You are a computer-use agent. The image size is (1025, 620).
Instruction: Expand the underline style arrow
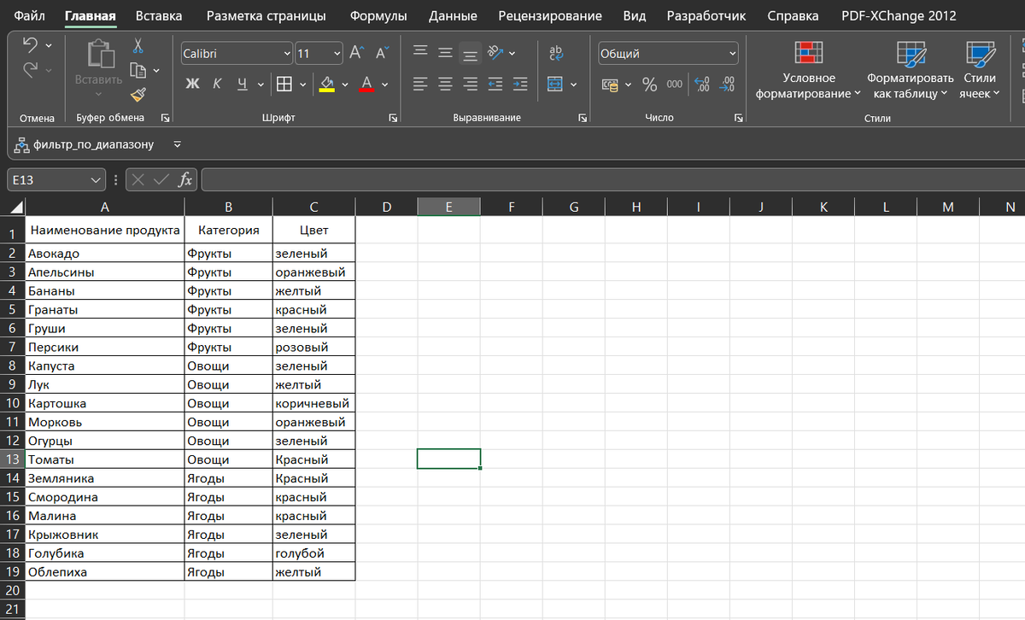coord(260,84)
